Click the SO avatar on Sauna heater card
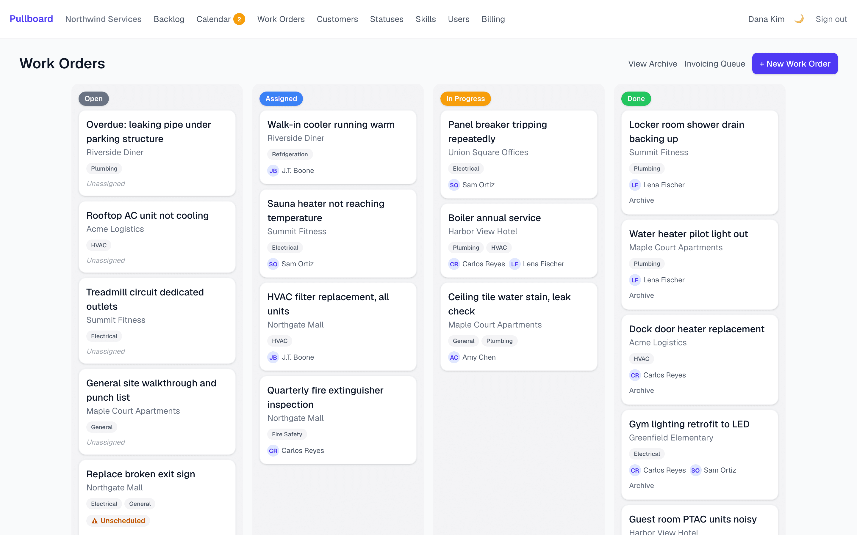 coord(273,264)
